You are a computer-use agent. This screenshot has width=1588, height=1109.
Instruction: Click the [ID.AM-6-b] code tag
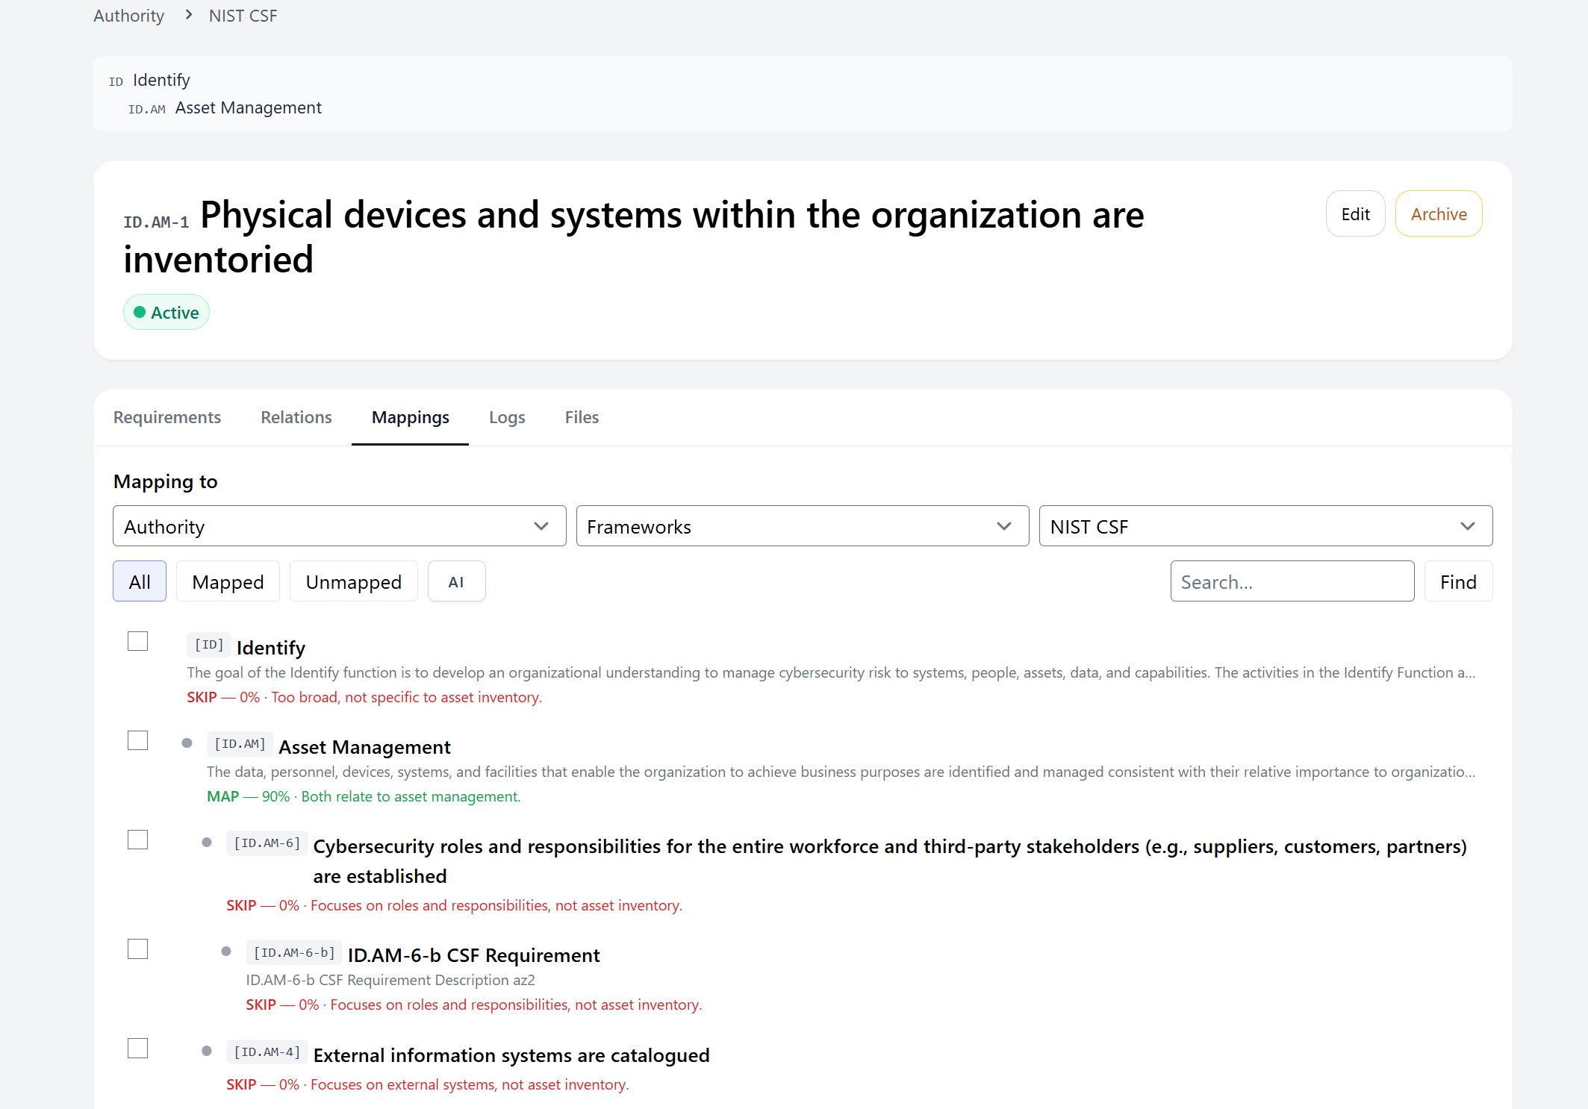click(x=294, y=953)
